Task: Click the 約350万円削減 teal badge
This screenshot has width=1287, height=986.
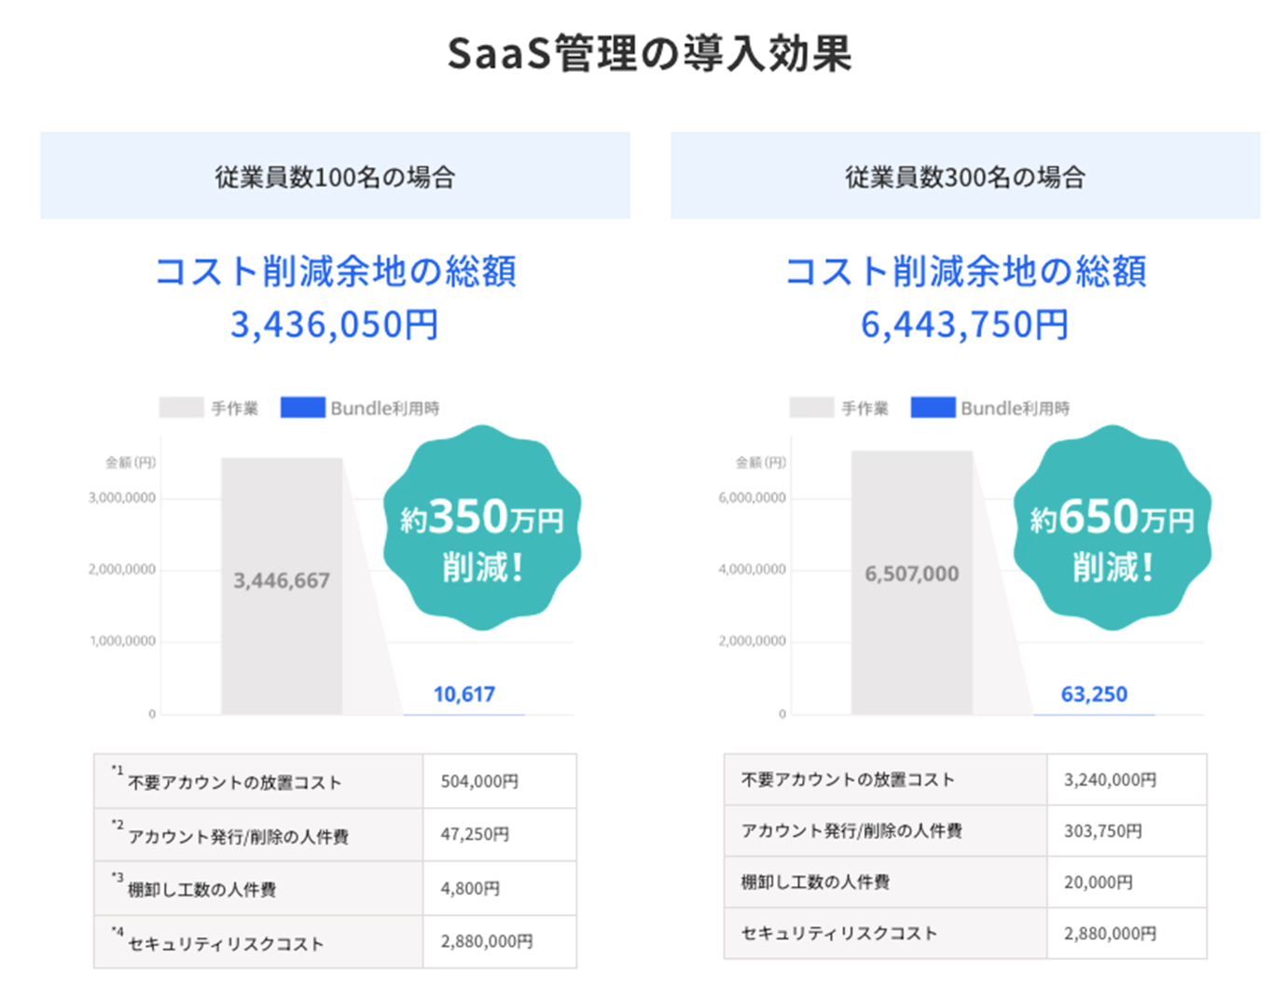Action: tap(482, 528)
